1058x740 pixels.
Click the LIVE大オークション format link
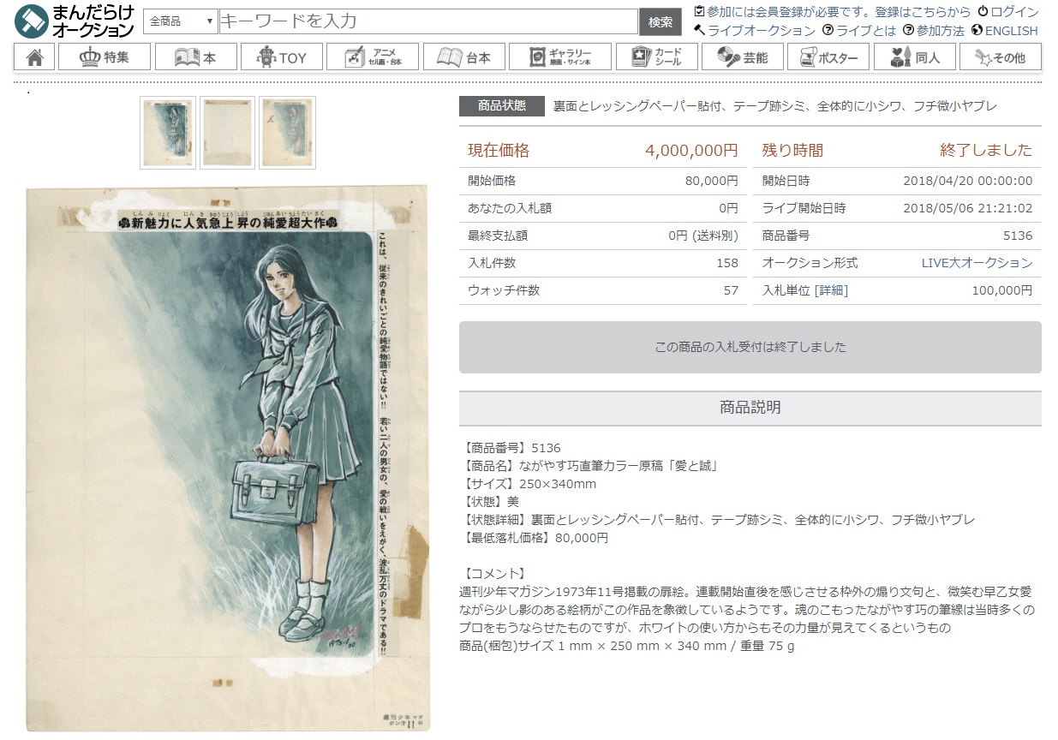977,263
